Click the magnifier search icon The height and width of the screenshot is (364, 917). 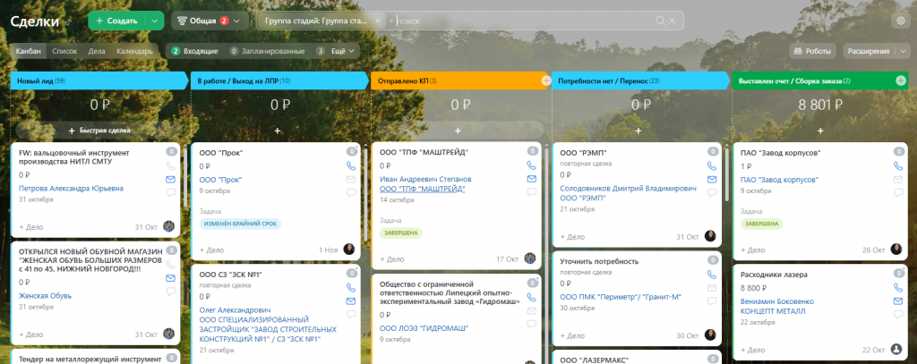[660, 21]
